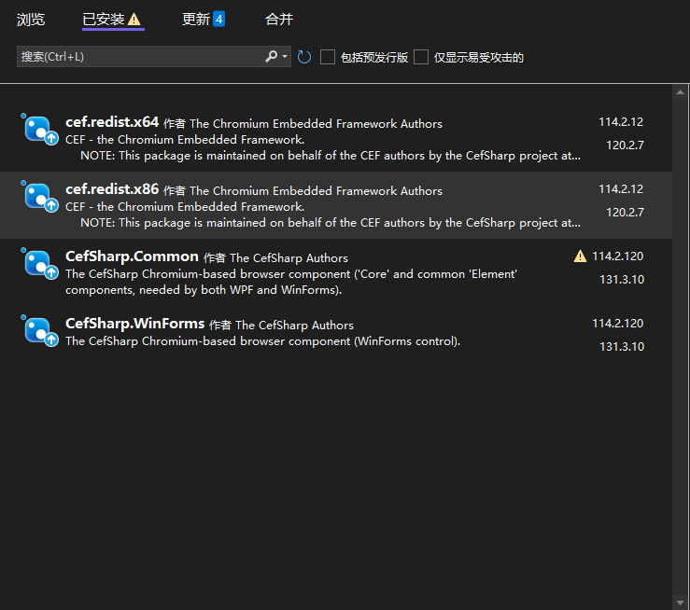Click latest version 131.3.10 of CefSharp.WinForms
Image resolution: width=690 pixels, height=610 pixels.
[x=622, y=347]
